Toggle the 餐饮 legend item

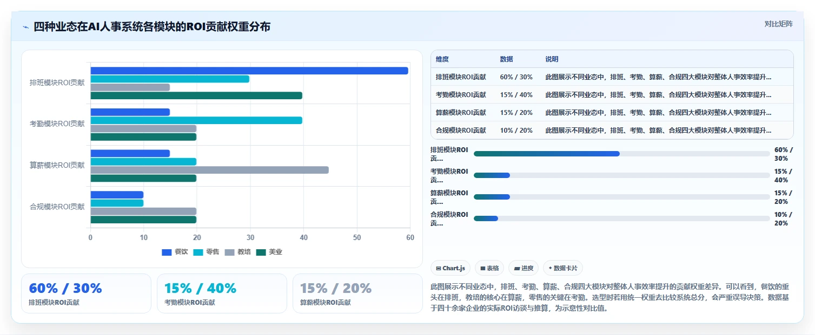175,252
